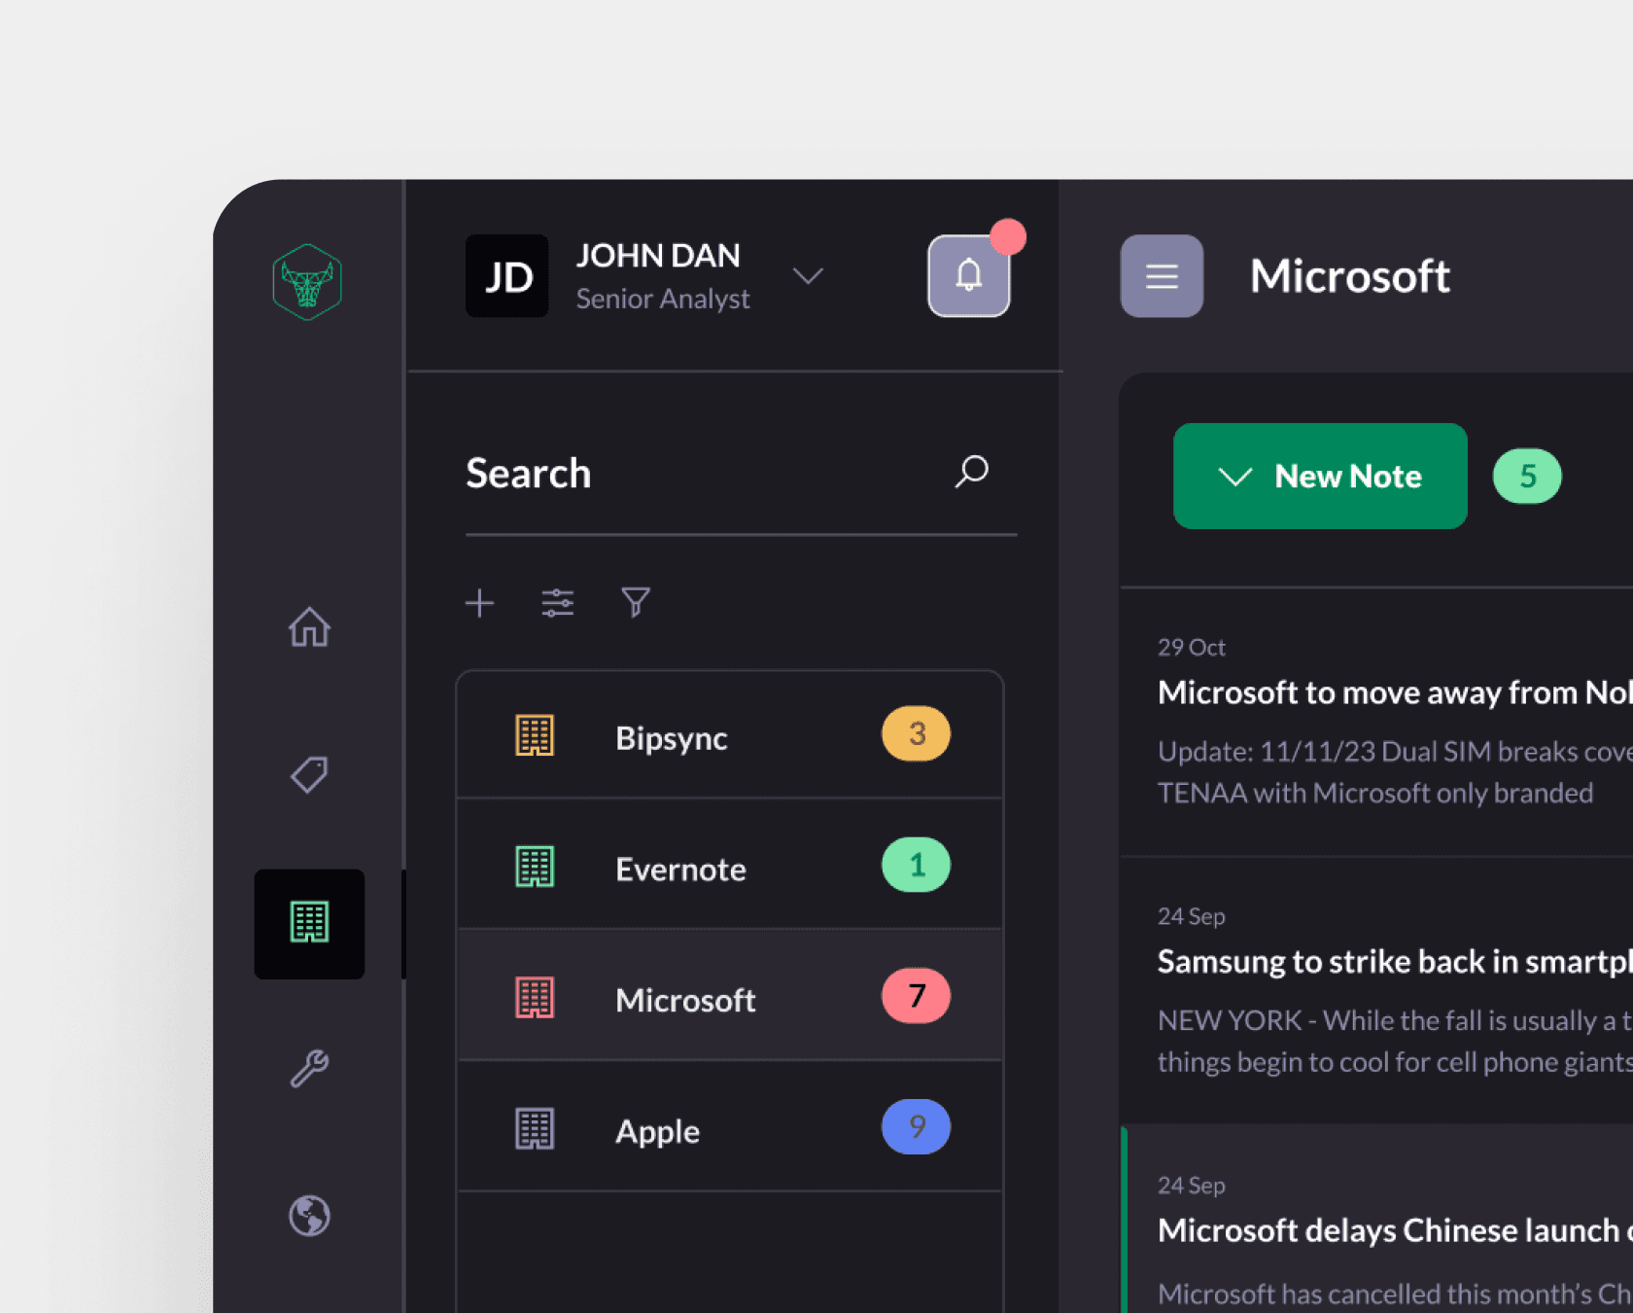Click 'things begin to cool for cell' line

coord(1395,1062)
